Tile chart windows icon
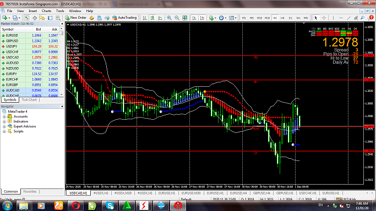Screen dimensions: 376x211 click(x=184, y=18)
